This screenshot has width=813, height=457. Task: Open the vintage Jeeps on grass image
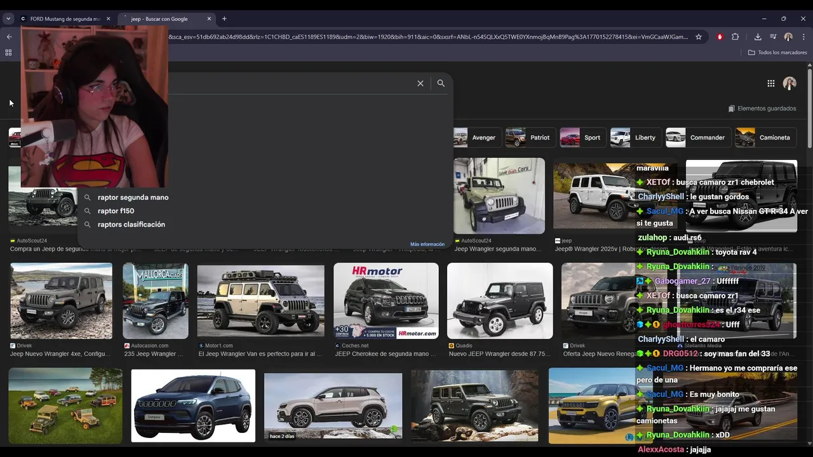65,406
